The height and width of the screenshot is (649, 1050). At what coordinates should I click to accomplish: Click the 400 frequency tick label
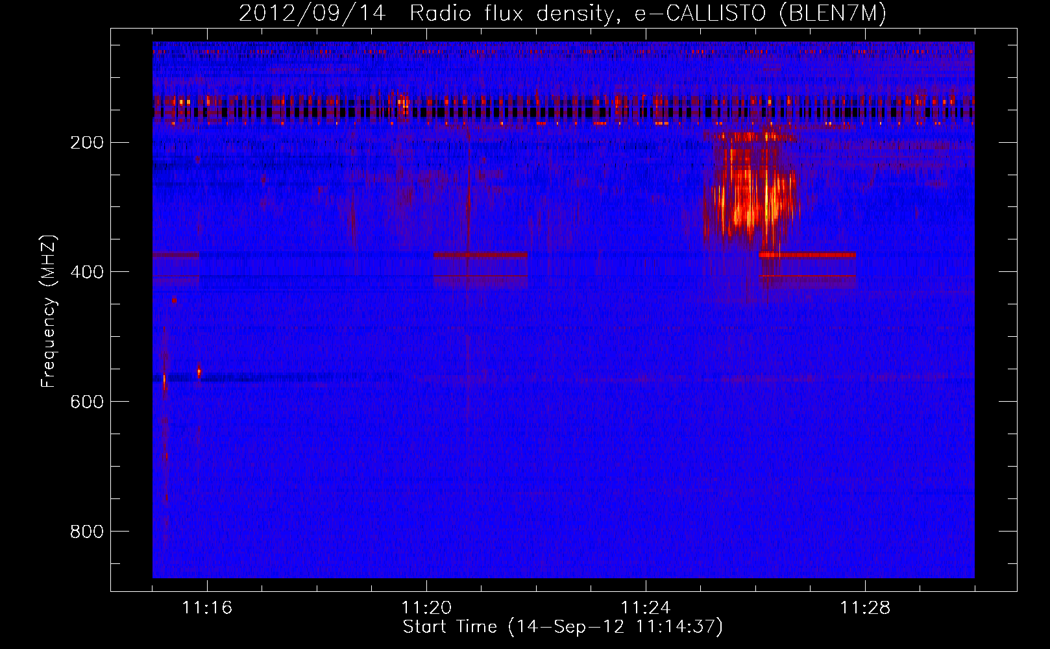click(x=87, y=272)
